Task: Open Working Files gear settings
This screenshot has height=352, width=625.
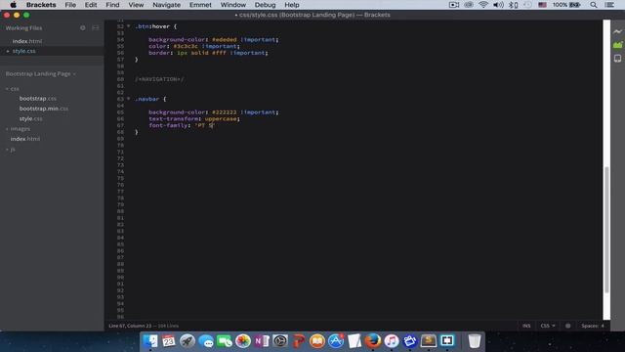Action: tap(82, 28)
